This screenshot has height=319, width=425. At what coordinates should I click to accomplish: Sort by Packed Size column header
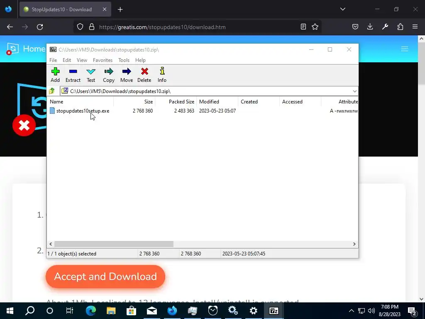(176, 102)
